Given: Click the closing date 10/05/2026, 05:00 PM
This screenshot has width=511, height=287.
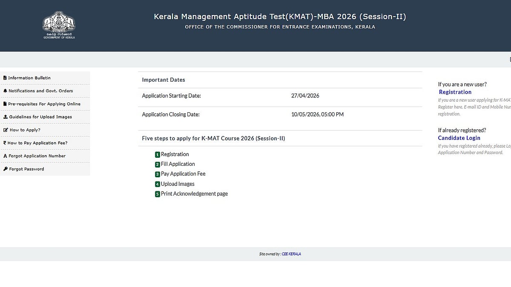Looking at the screenshot, I should (x=317, y=114).
